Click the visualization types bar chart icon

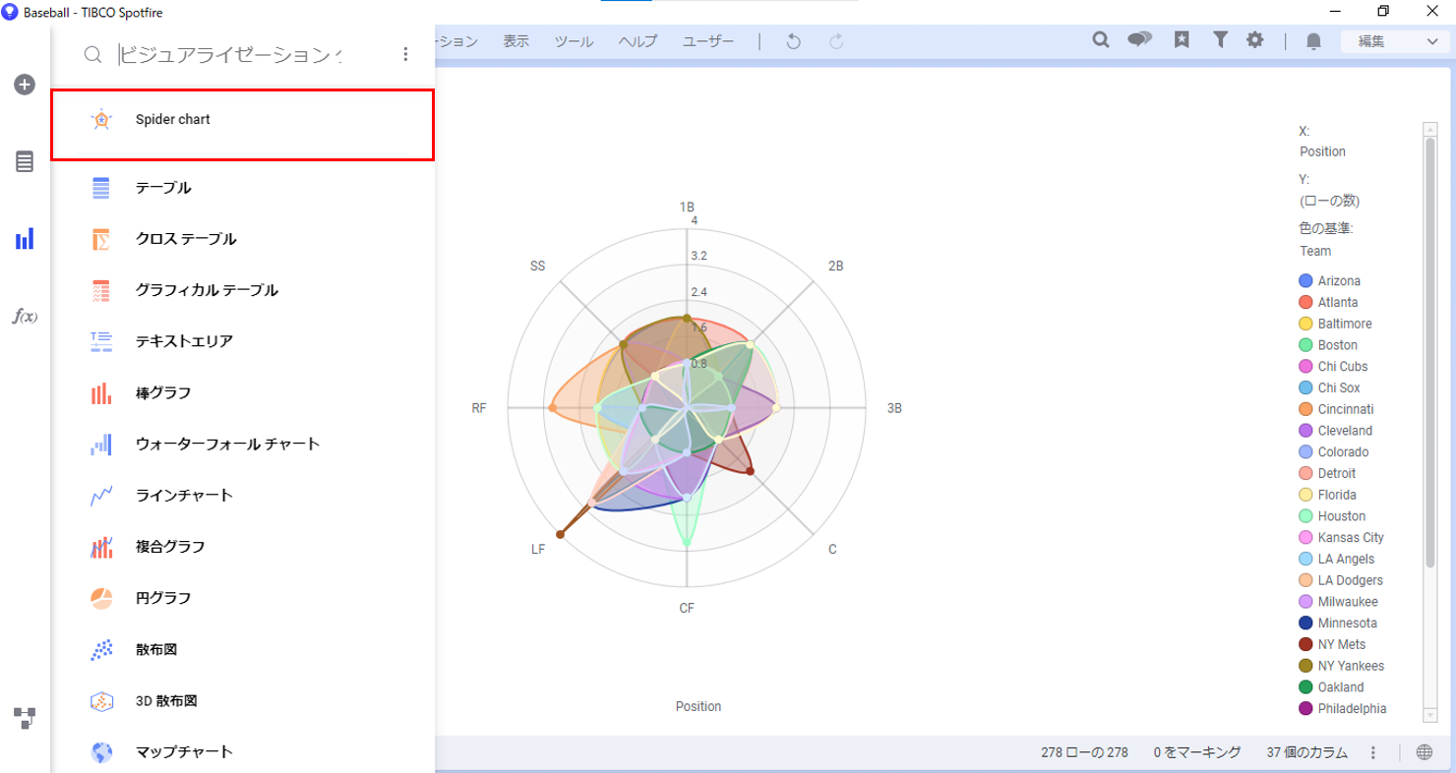(25, 239)
